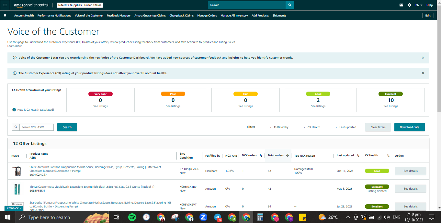See details for Thrive Causemetics listing
Image resolution: width=441 pixels, height=223 pixels.
[x=410, y=189]
